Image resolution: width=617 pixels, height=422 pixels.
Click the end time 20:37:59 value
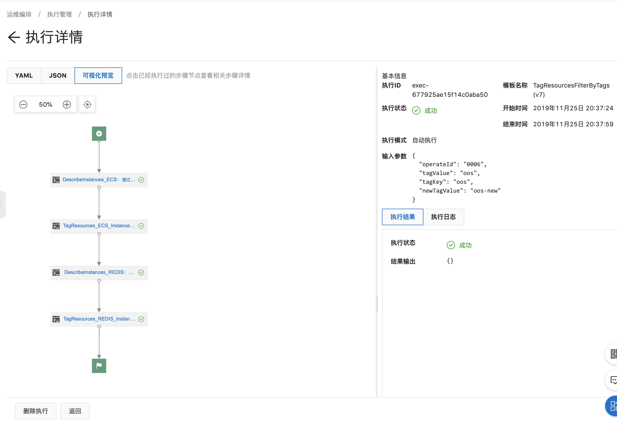573,124
